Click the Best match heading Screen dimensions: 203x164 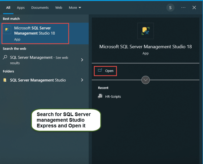[x=11, y=19]
